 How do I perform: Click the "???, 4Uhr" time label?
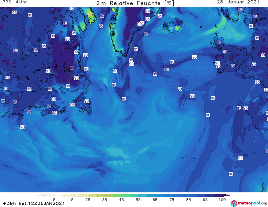pos(15,2)
